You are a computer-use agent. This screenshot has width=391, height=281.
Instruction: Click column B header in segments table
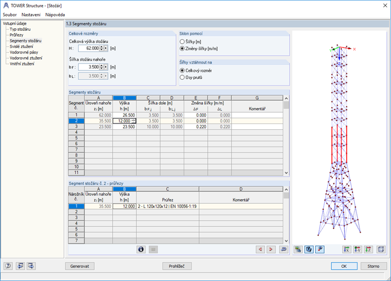click(x=125, y=98)
